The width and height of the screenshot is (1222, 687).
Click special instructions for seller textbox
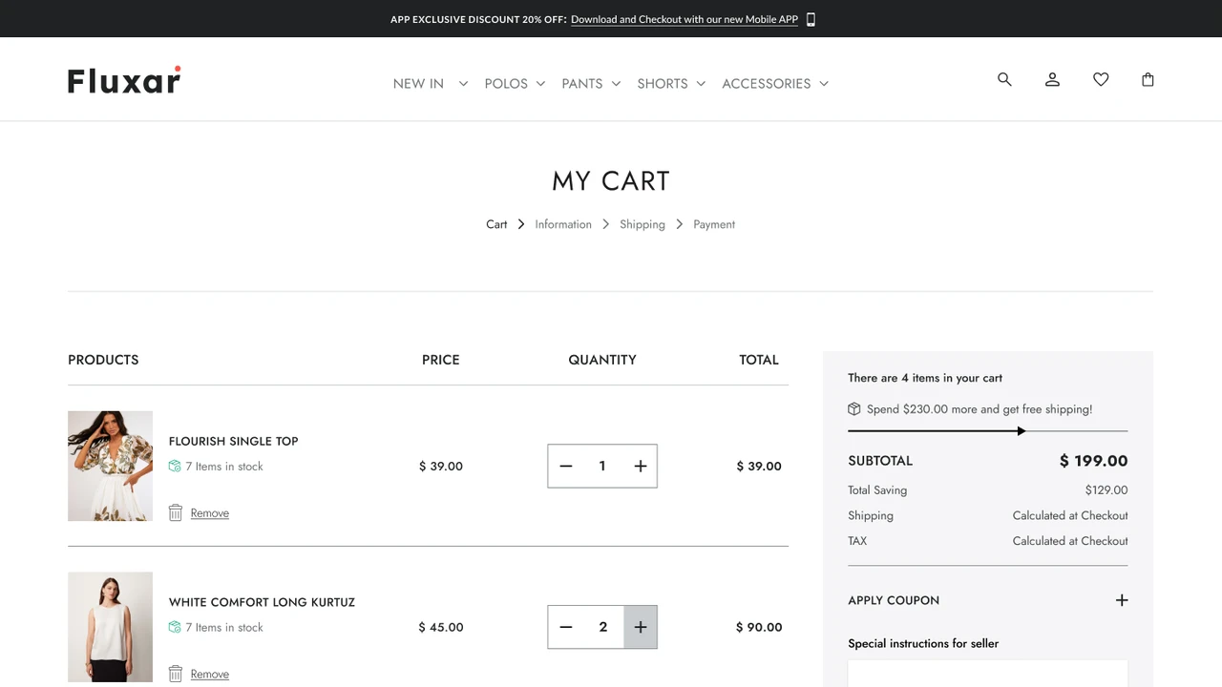[987, 674]
